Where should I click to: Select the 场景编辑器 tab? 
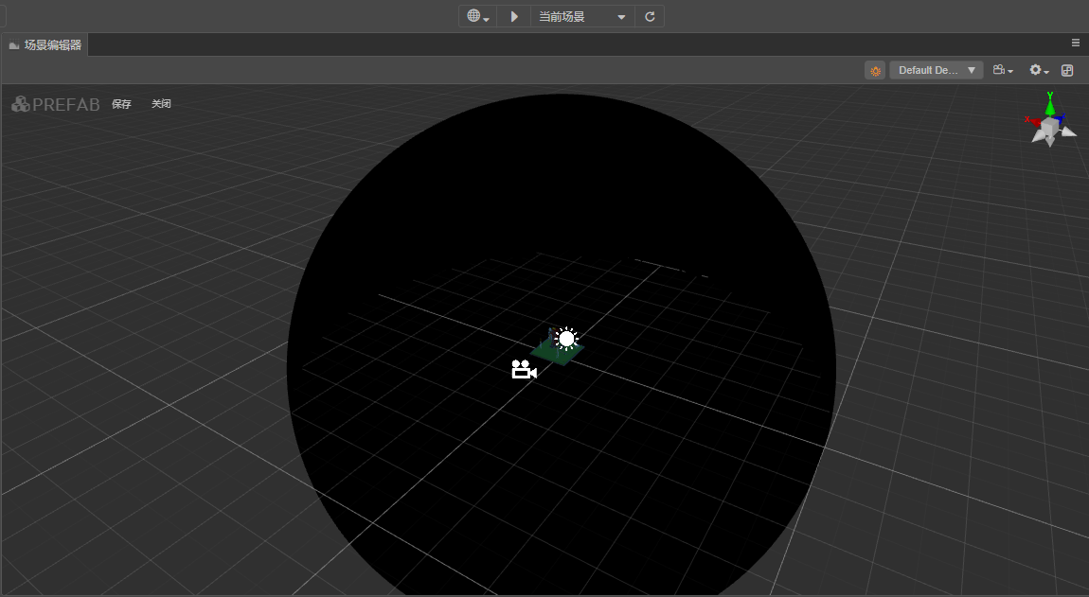pos(45,45)
